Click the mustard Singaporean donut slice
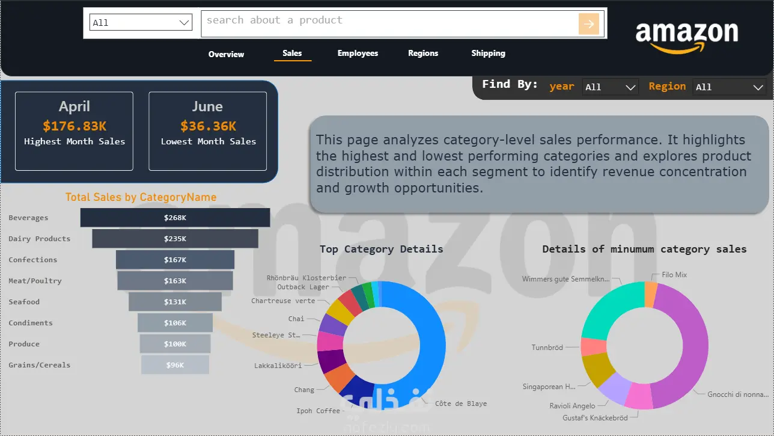 coord(598,370)
